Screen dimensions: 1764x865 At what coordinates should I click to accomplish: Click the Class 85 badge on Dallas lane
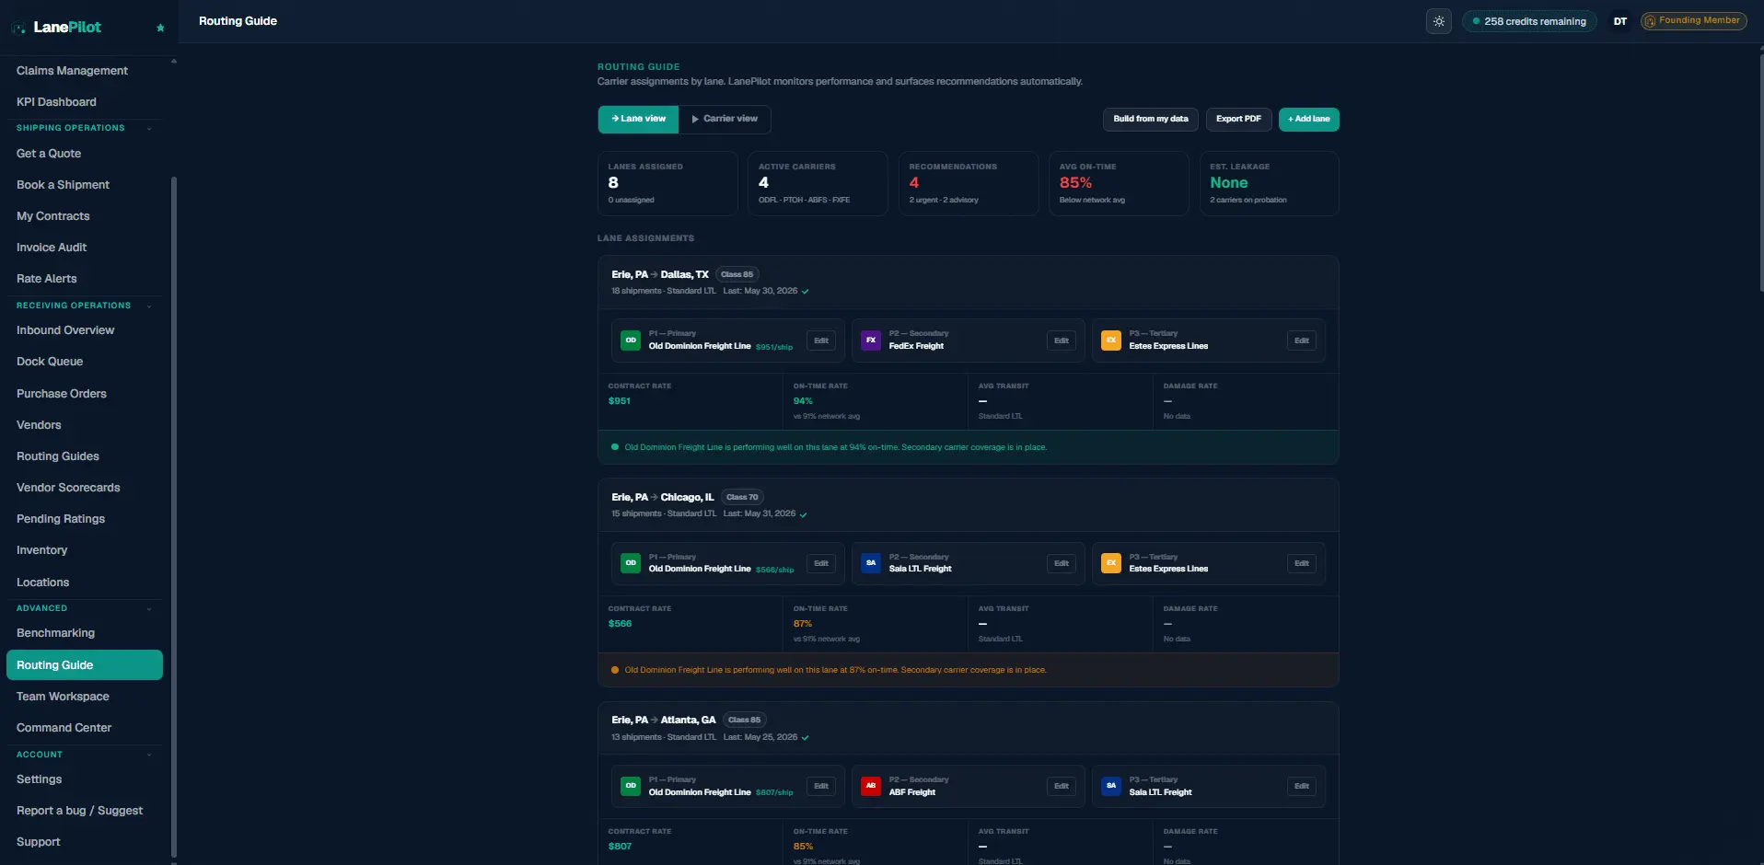pos(737,274)
